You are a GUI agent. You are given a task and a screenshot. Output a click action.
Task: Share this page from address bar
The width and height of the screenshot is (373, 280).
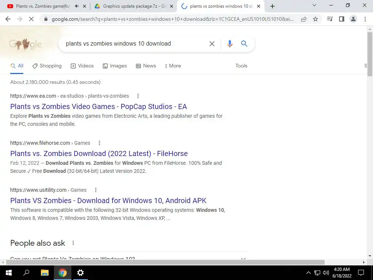(x=304, y=19)
